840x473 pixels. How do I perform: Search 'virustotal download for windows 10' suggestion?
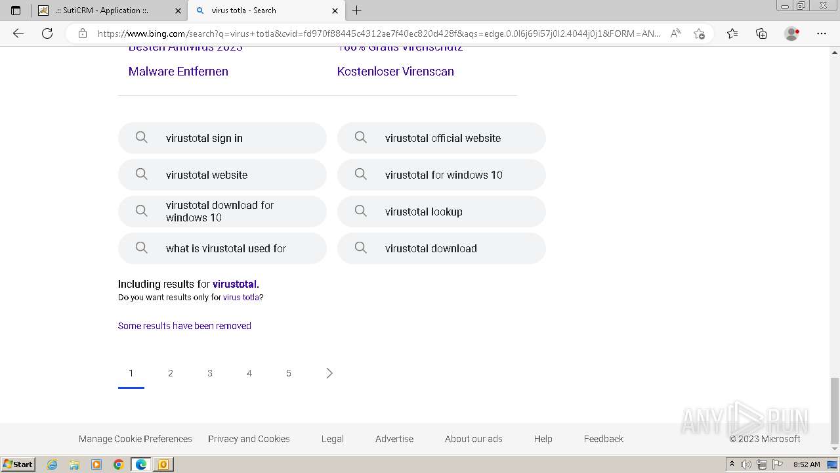pyautogui.click(x=222, y=212)
